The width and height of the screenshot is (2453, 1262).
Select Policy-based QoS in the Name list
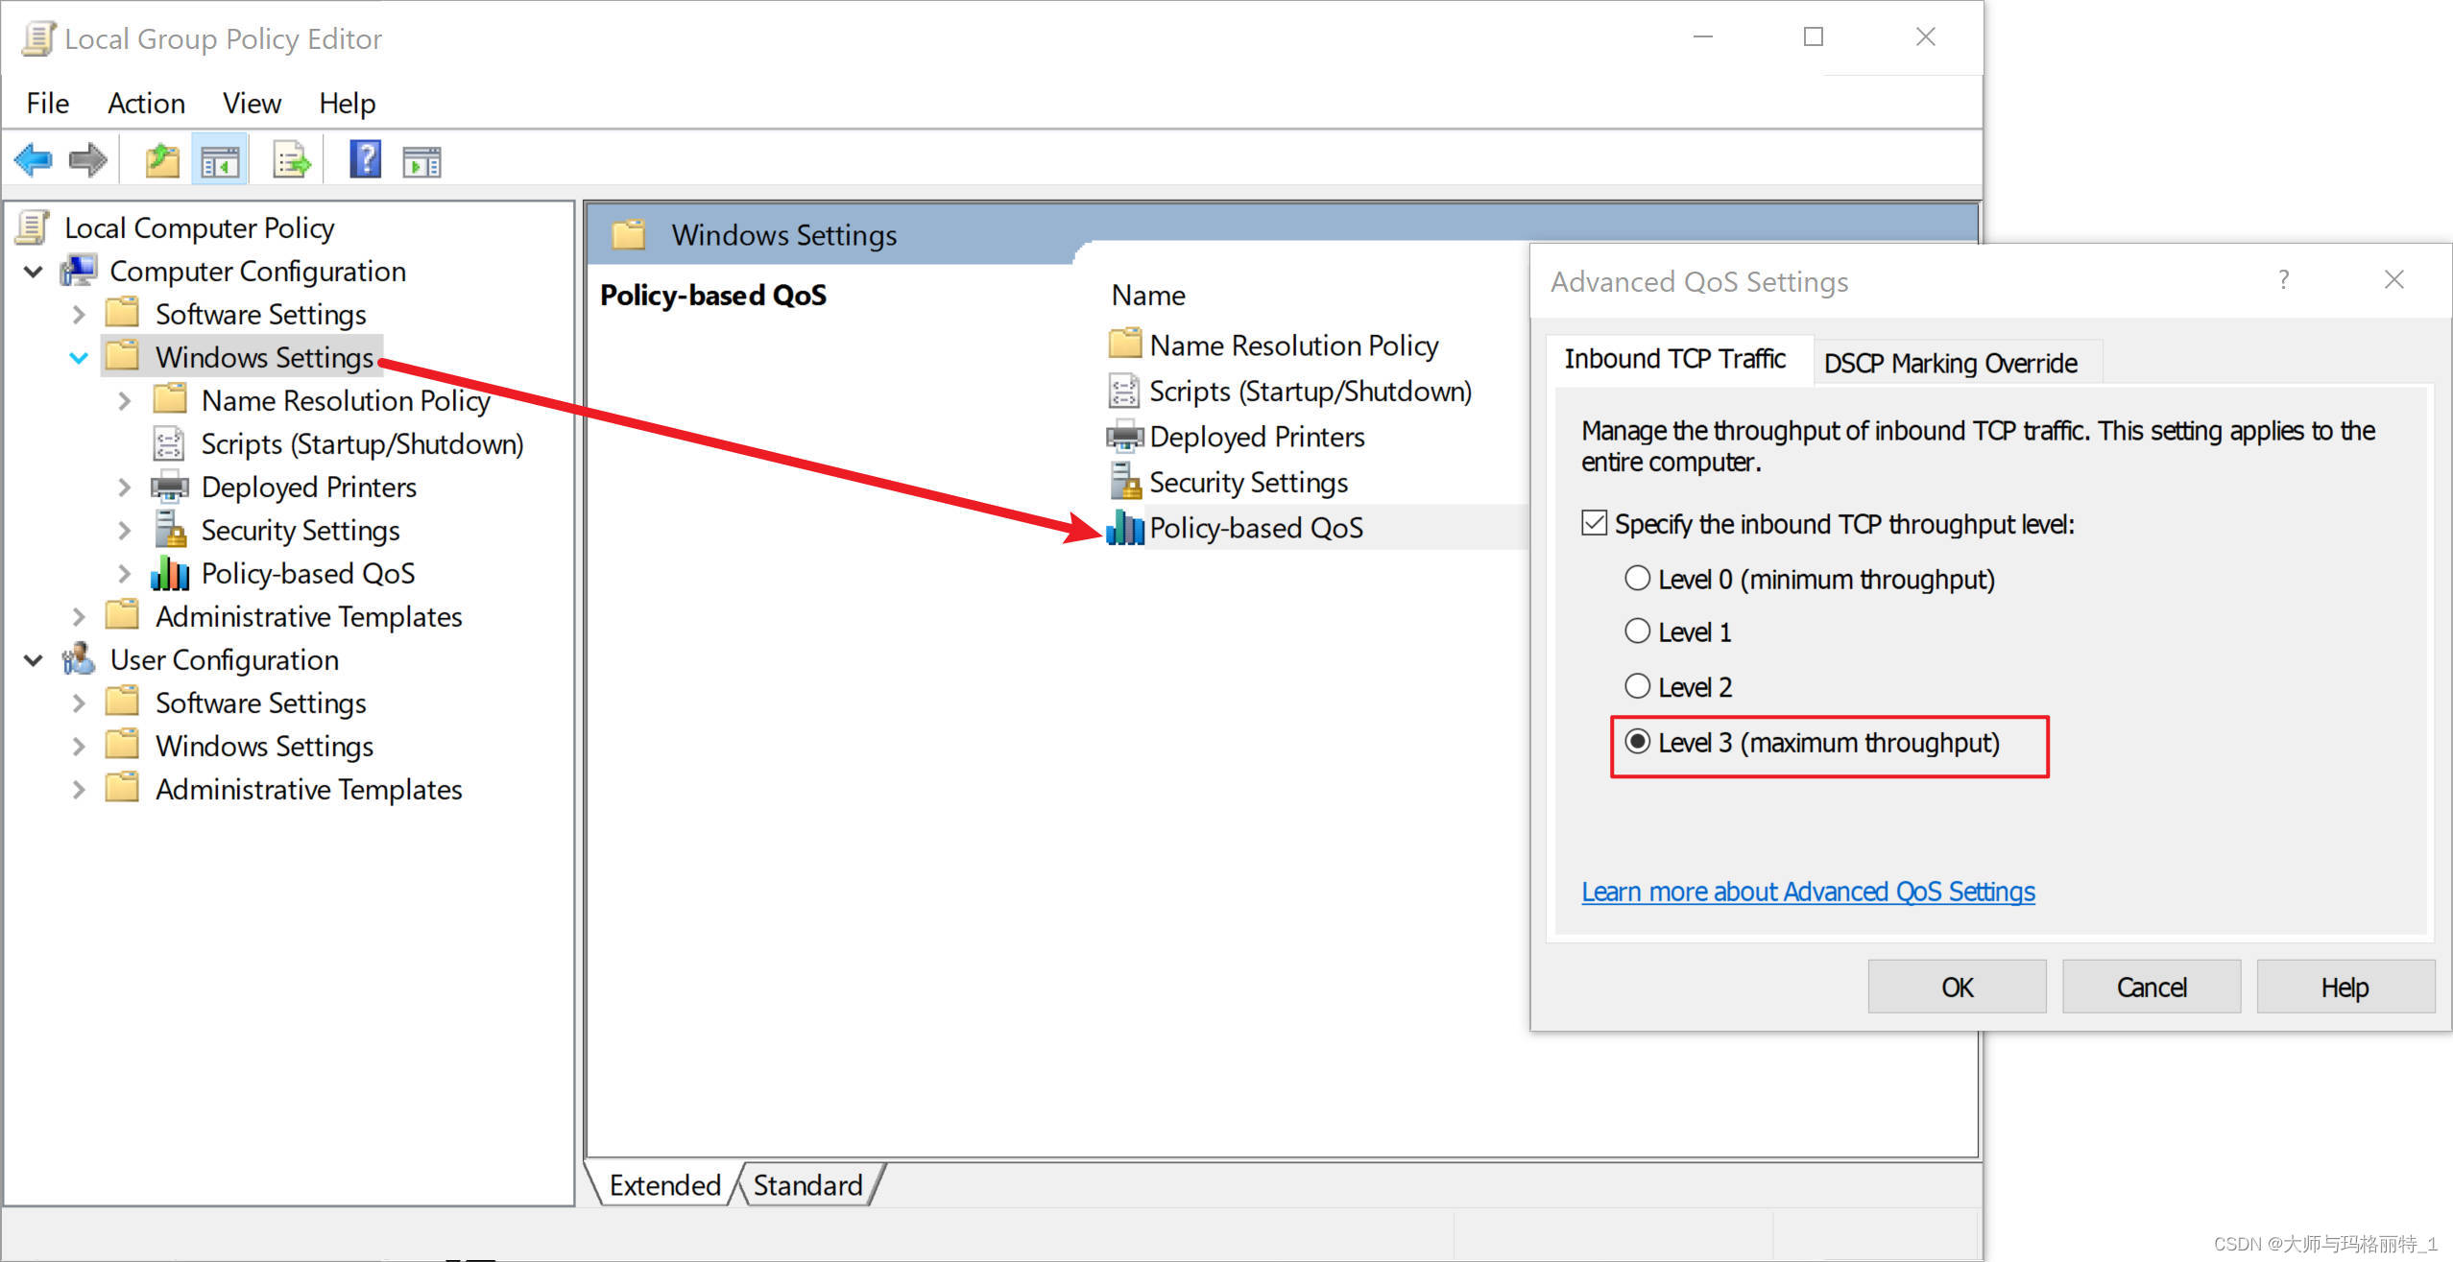[x=1255, y=528]
